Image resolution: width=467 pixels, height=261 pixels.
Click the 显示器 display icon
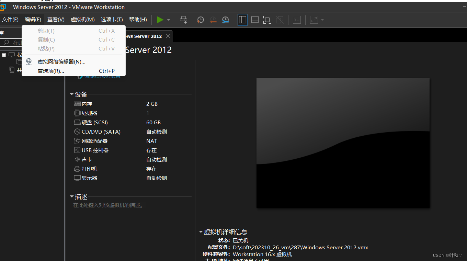click(x=77, y=178)
